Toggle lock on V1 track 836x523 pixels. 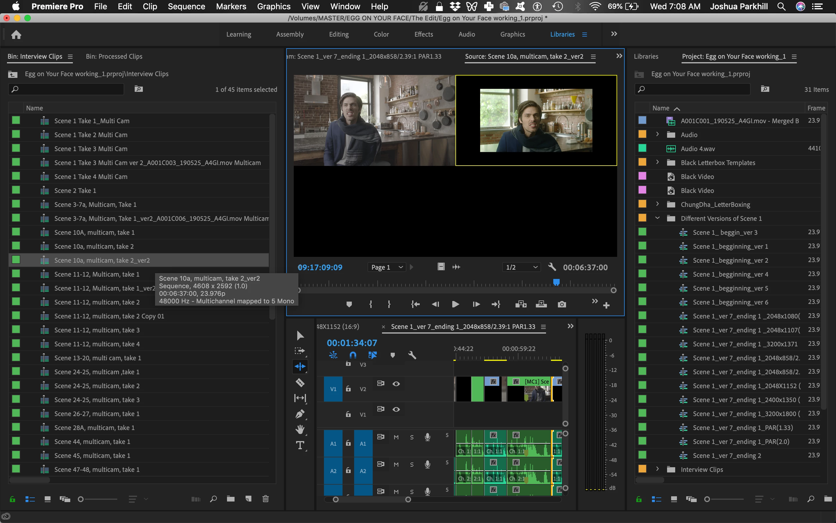click(348, 414)
